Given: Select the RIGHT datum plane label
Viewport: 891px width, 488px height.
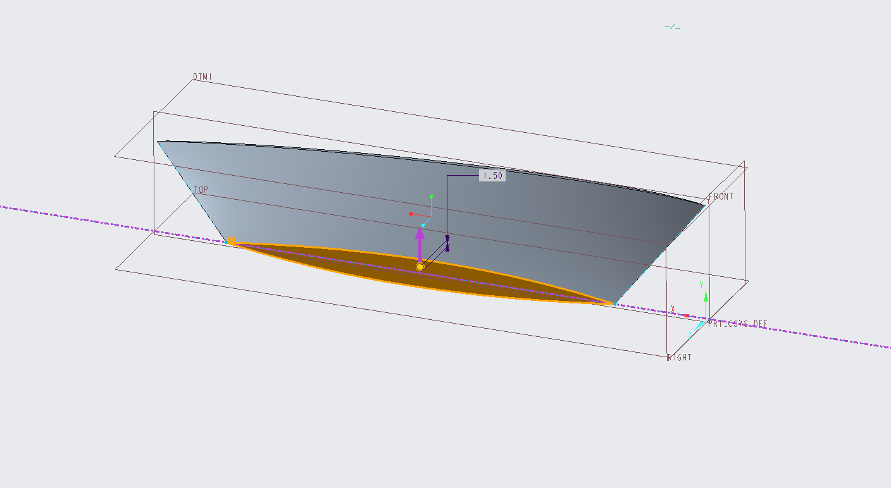Looking at the screenshot, I should click(680, 358).
